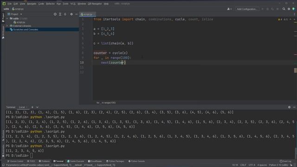Select the script.py editor tab
The image size is (297, 167).
coord(88,14)
